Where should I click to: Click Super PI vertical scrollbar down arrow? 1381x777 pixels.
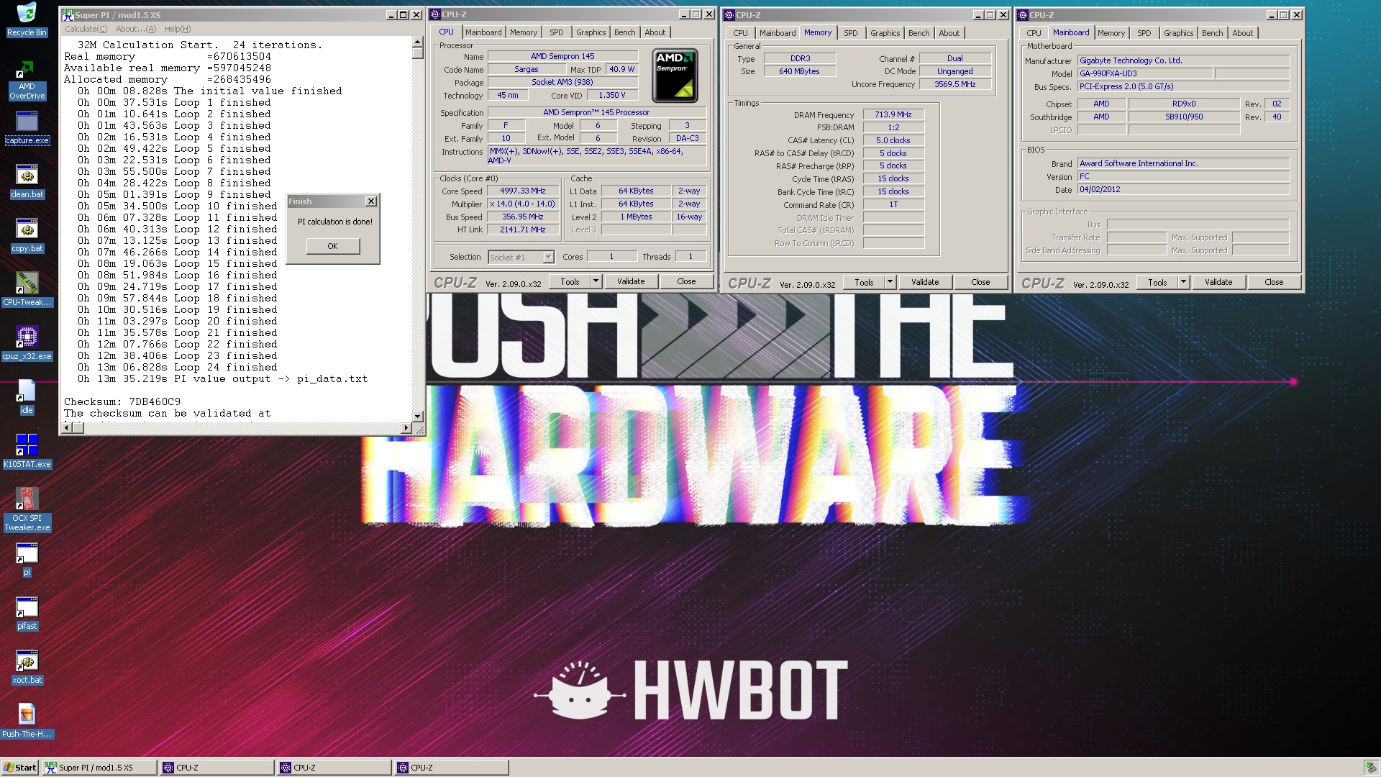(x=417, y=417)
